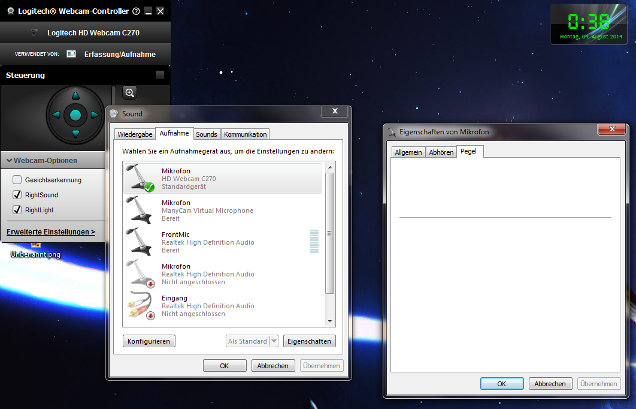
Task: Click the Eigenschaften button in Sound dialog
Action: (x=310, y=341)
